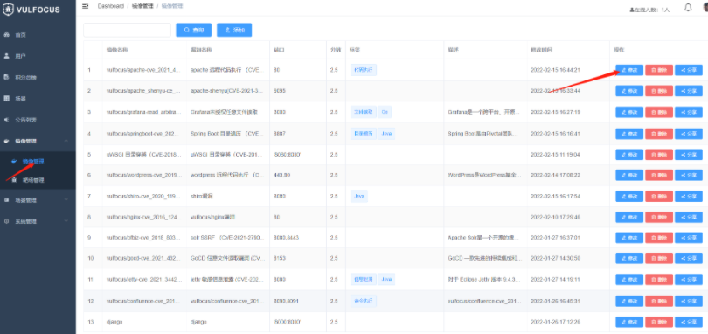The width and height of the screenshot is (708, 334).
Task: Expand the 场景管理 menu
Action: pyautogui.click(x=38, y=200)
